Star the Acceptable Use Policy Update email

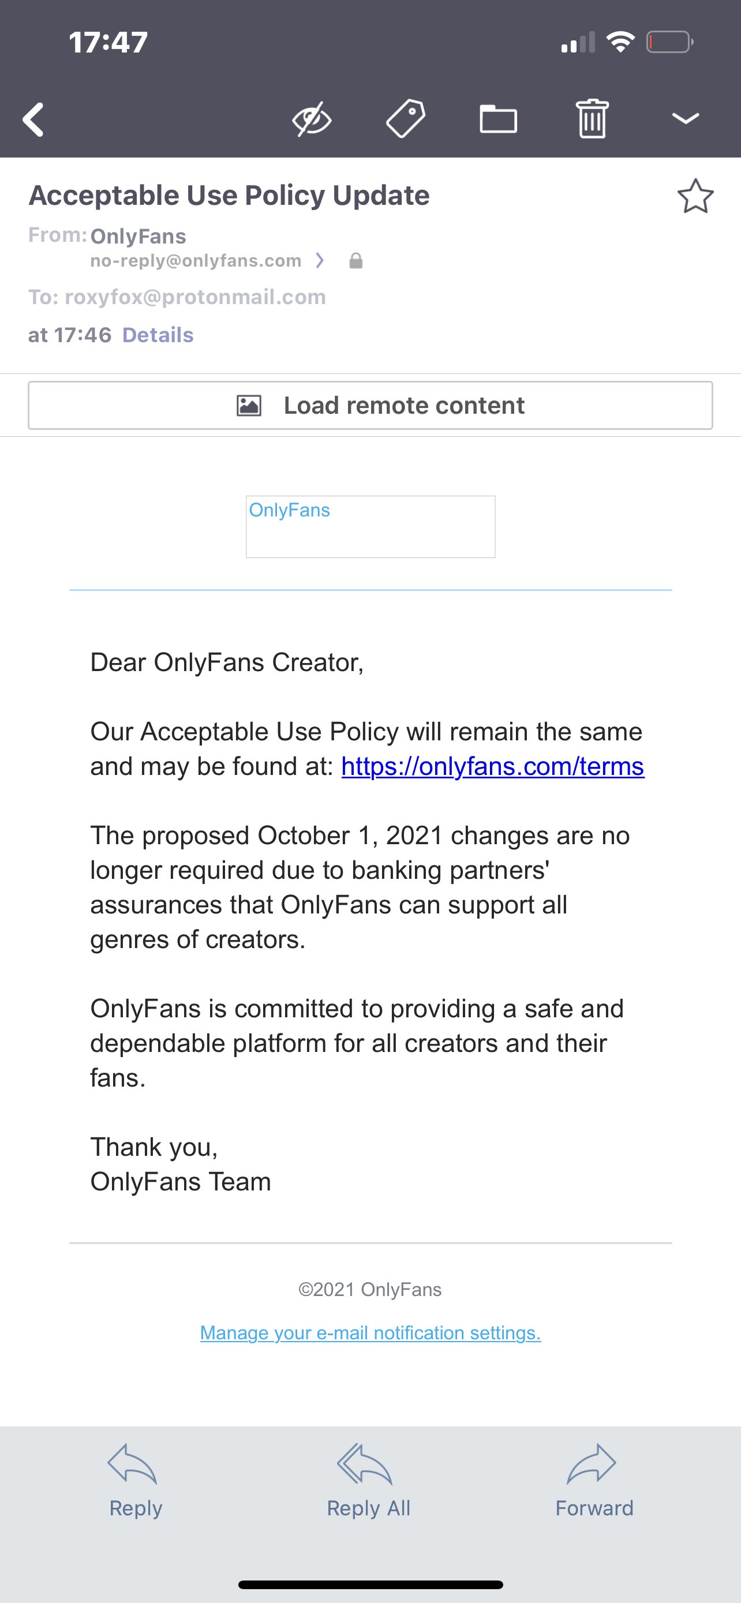click(695, 197)
